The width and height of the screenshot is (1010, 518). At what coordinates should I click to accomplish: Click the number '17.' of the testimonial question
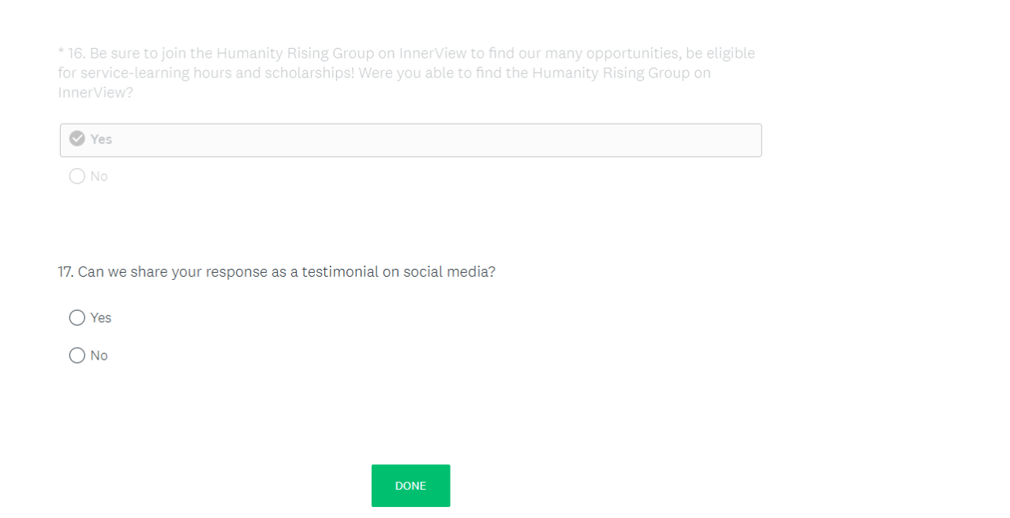pyautogui.click(x=66, y=272)
